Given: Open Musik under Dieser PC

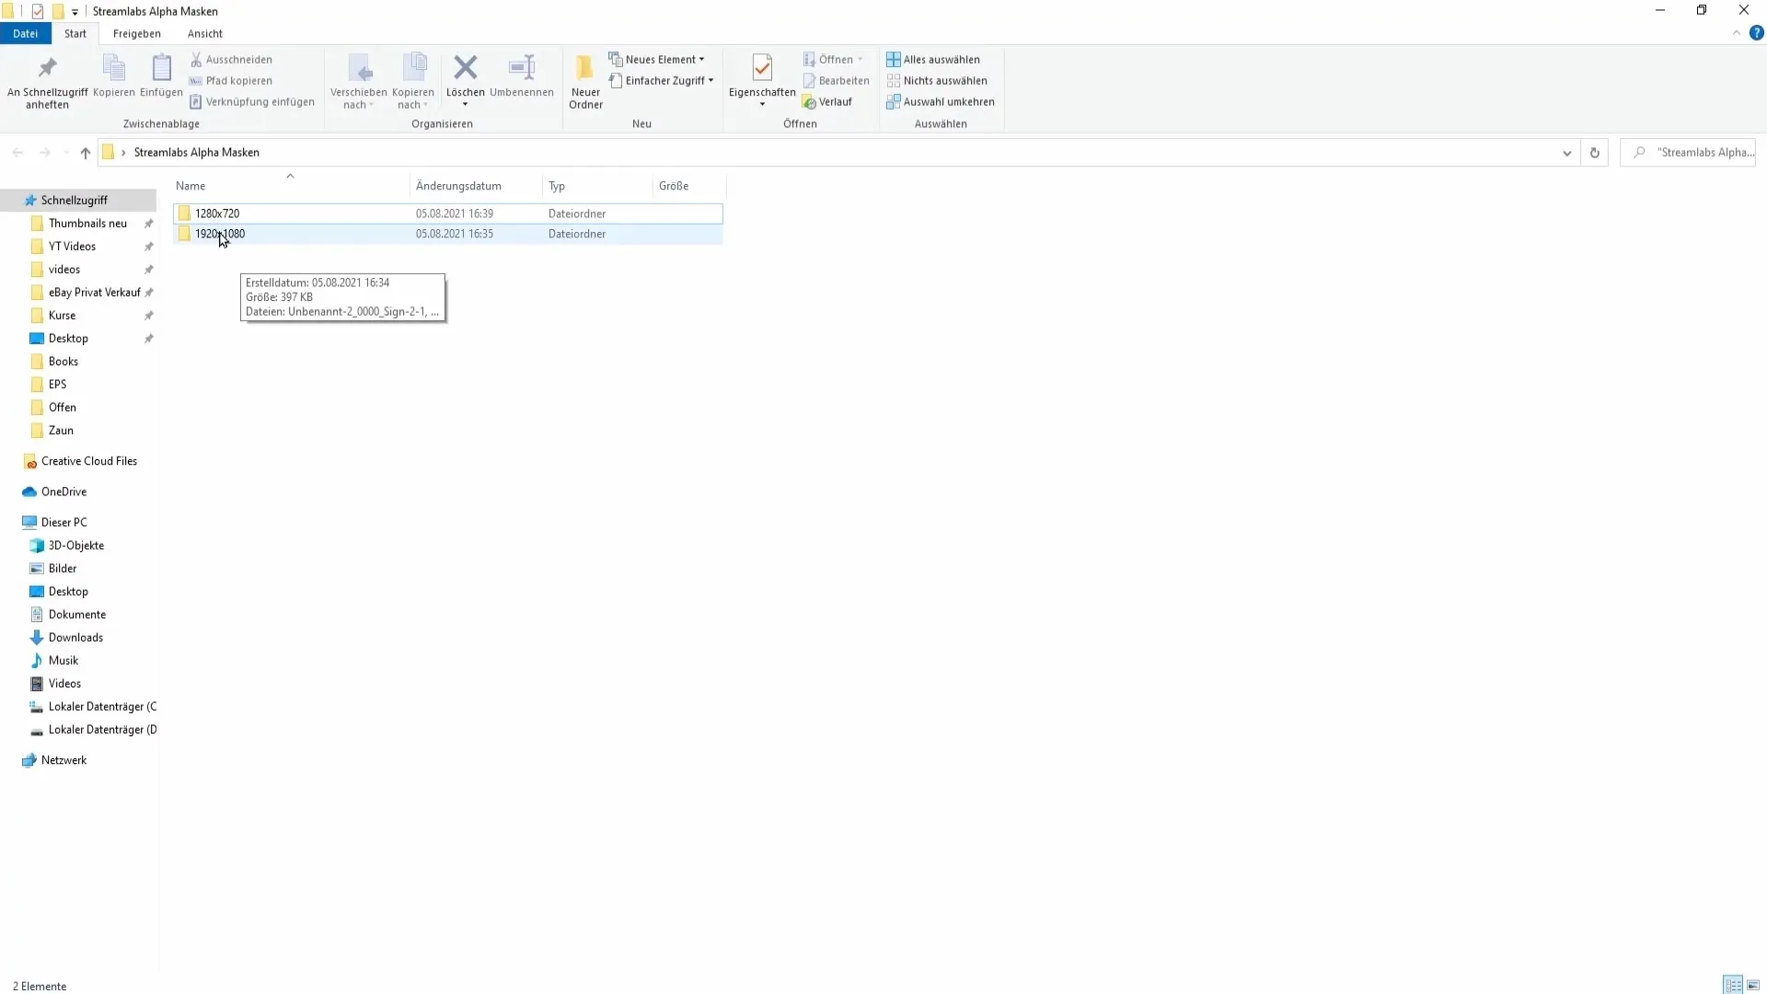Looking at the screenshot, I should (x=63, y=661).
